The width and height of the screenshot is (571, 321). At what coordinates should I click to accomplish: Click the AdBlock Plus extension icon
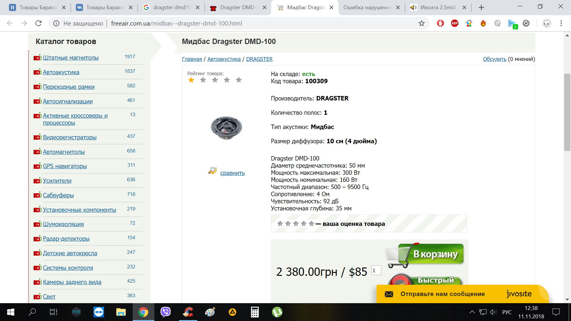454,23
